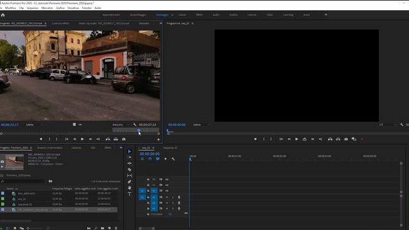Viewport: 409px width, 230px height.
Task: Toggle lock on top video track
Action: 148,180
